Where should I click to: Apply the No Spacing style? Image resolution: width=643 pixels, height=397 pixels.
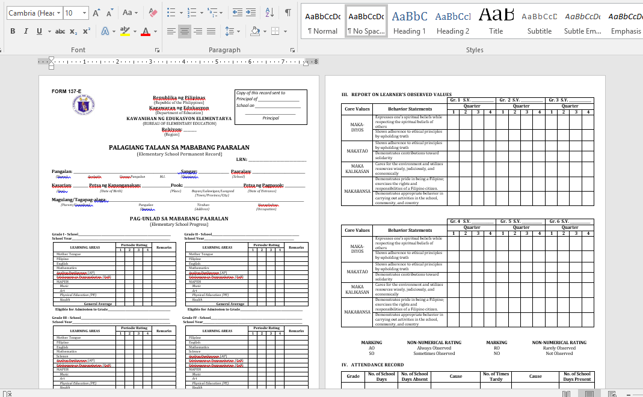366,22
